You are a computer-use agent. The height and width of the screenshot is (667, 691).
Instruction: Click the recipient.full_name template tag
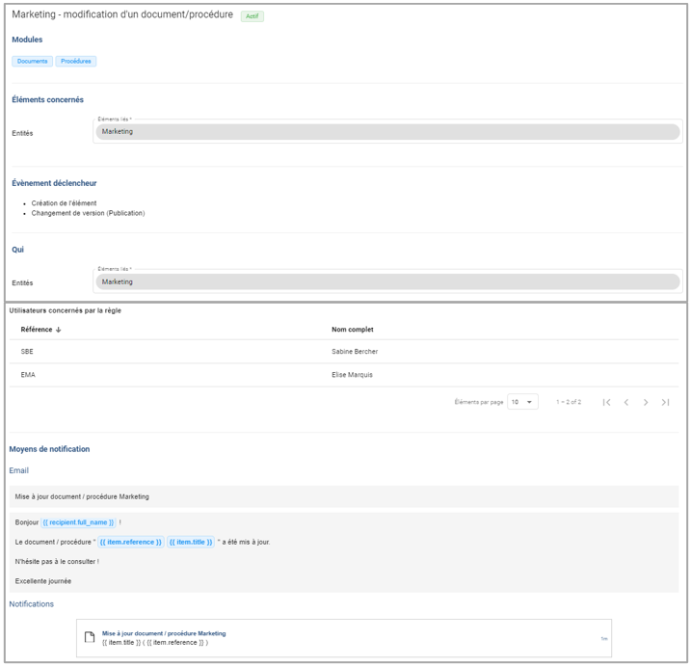coord(78,522)
